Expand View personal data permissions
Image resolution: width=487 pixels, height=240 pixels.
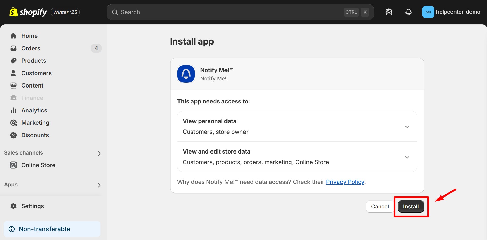click(407, 127)
